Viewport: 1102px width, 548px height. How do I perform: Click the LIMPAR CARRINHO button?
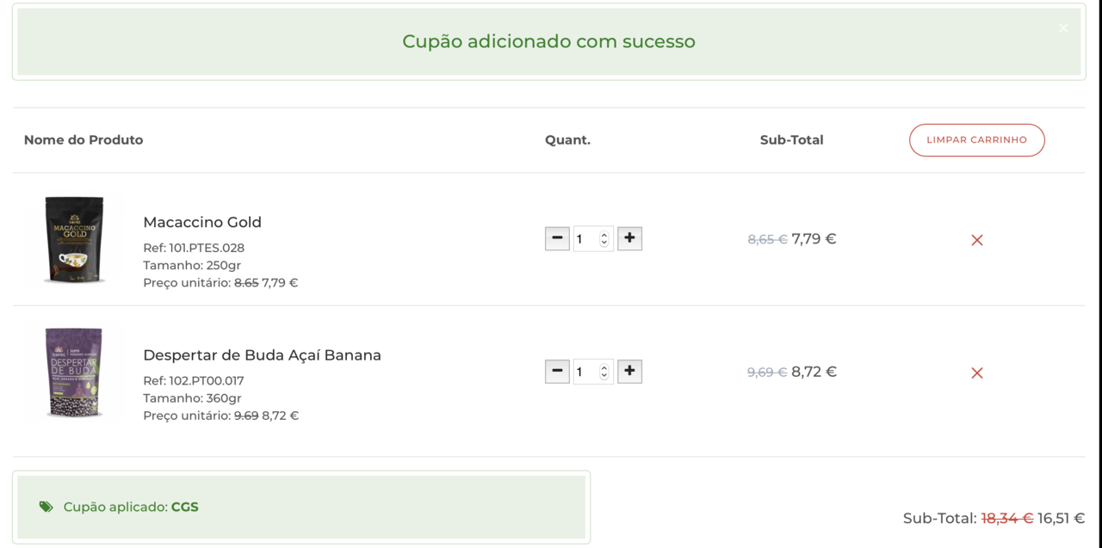coord(976,139)
